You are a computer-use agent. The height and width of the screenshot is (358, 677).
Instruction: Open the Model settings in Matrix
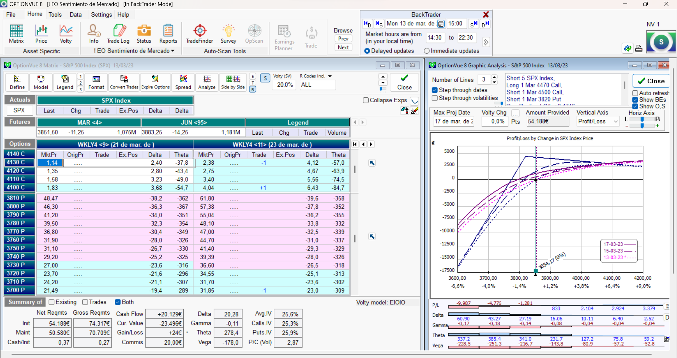[x=41, y=83]
